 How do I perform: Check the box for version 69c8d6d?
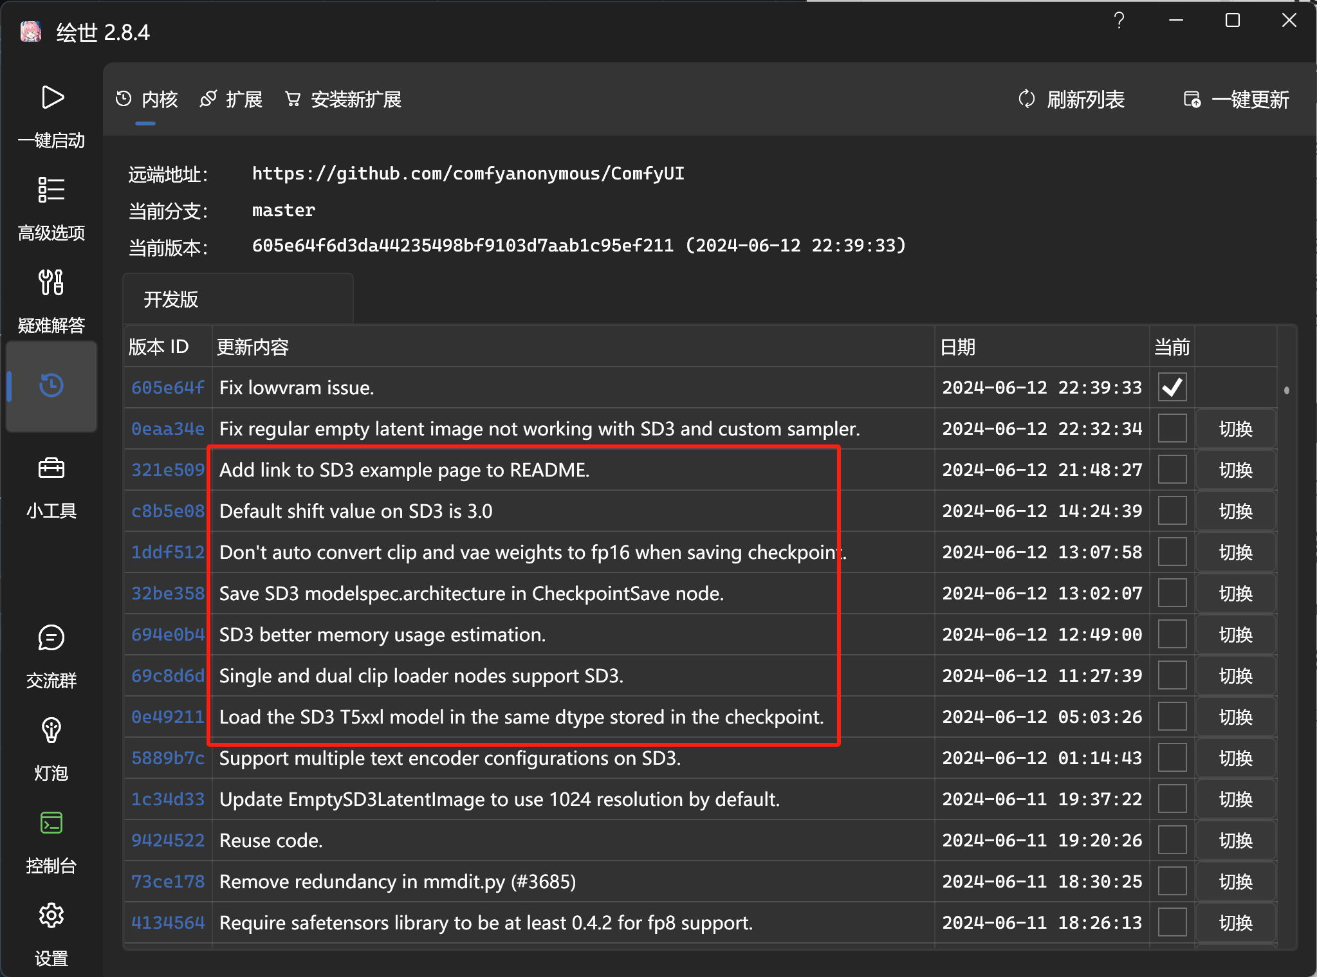pos(1172,675)
